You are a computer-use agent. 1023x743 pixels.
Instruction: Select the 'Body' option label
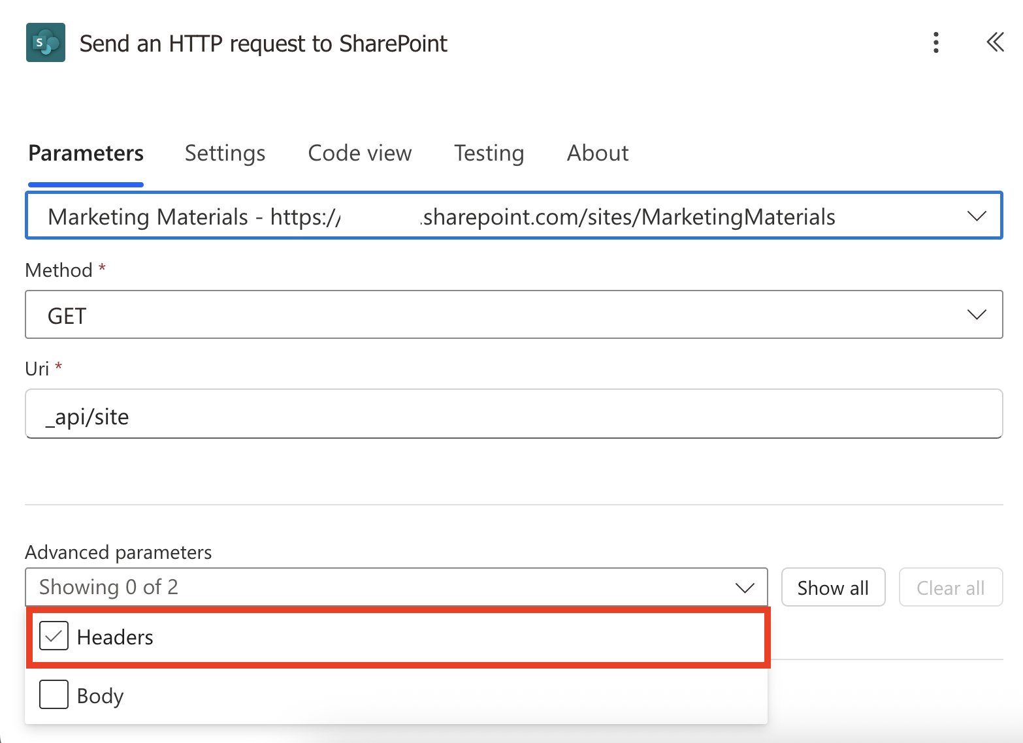tap(100, 696)
